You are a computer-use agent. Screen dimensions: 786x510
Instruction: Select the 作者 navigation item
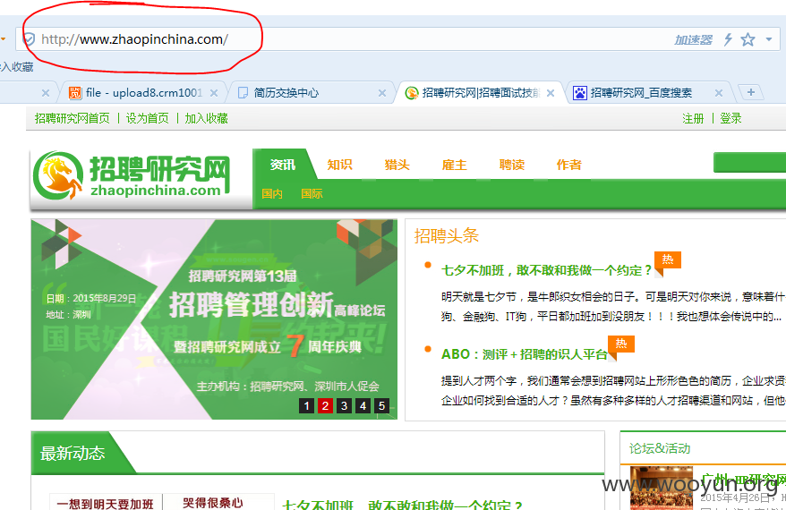569,165
